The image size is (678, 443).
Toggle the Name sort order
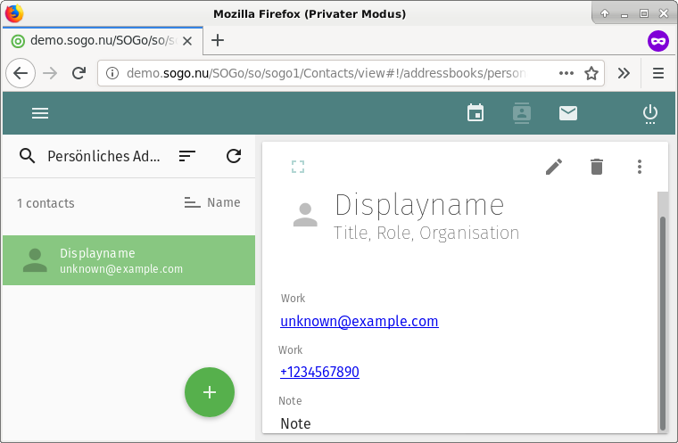pos(212,203)
